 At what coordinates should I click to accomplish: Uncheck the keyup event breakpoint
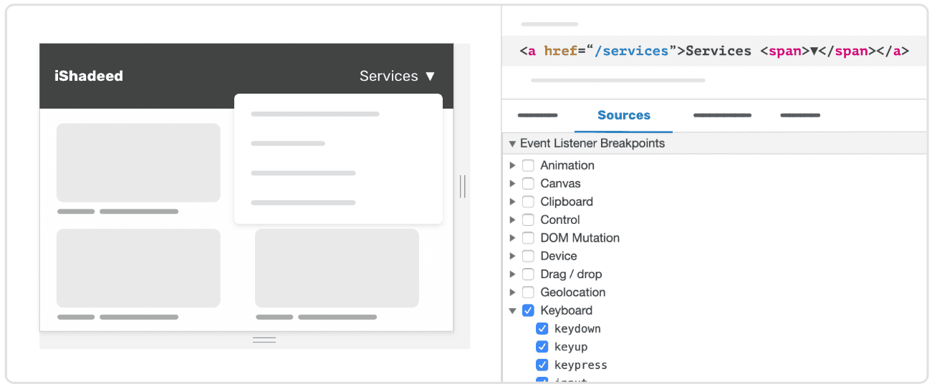pyautogui.click(x=542, y=347)
